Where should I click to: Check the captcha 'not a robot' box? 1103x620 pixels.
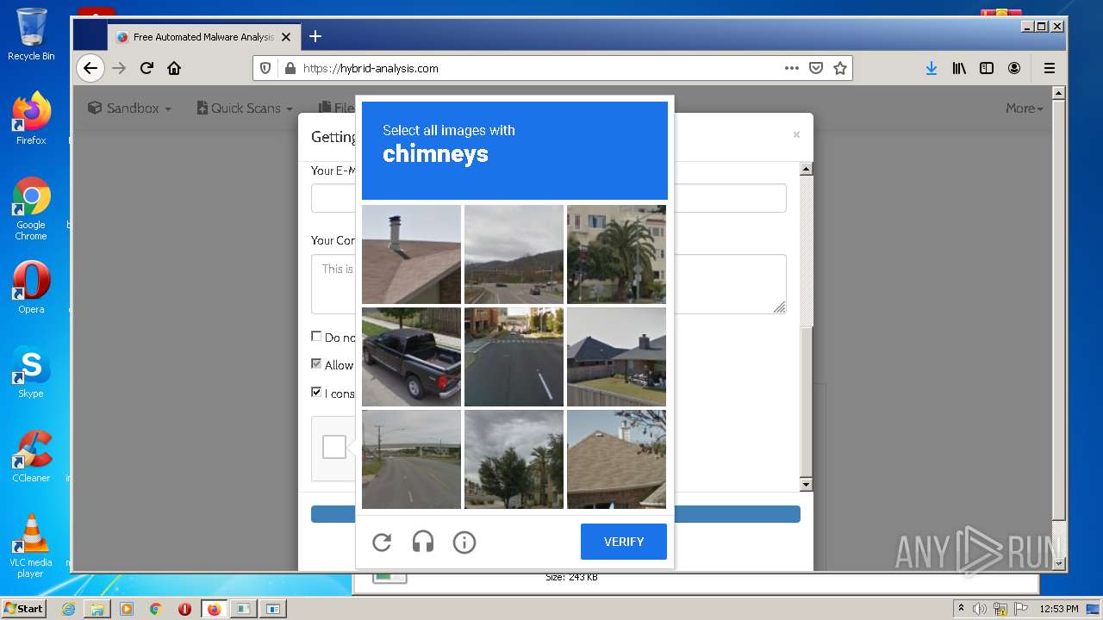(x=334, y=447)
